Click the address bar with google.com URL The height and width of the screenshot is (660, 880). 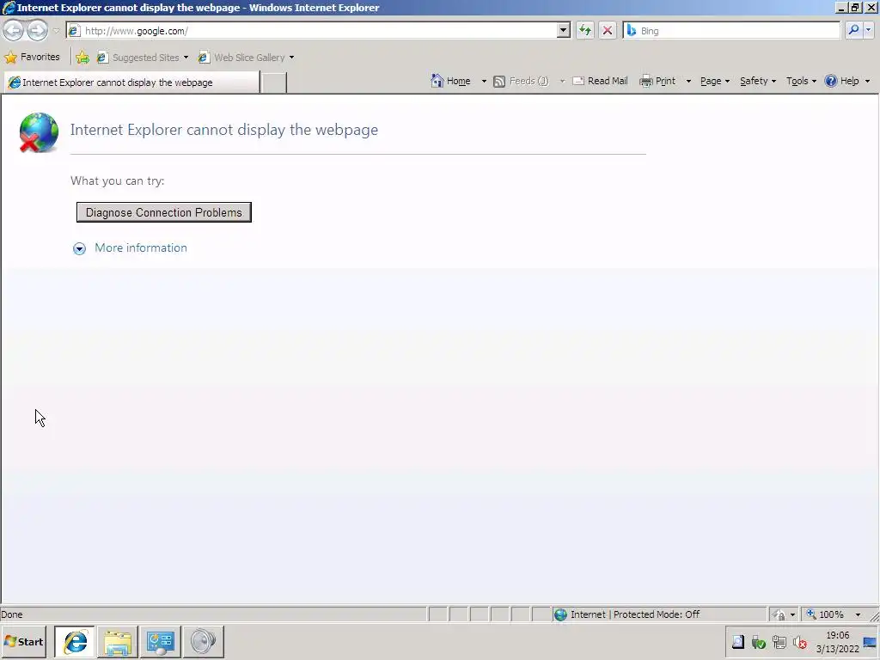318,31
